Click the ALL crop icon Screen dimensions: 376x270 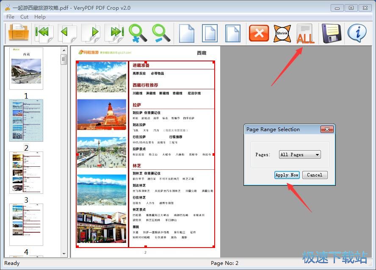(305, 34)
